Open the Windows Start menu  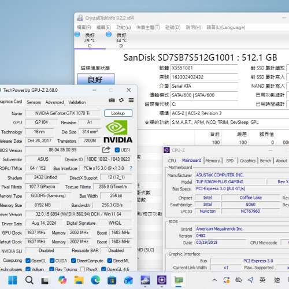(x=13, y=280)
